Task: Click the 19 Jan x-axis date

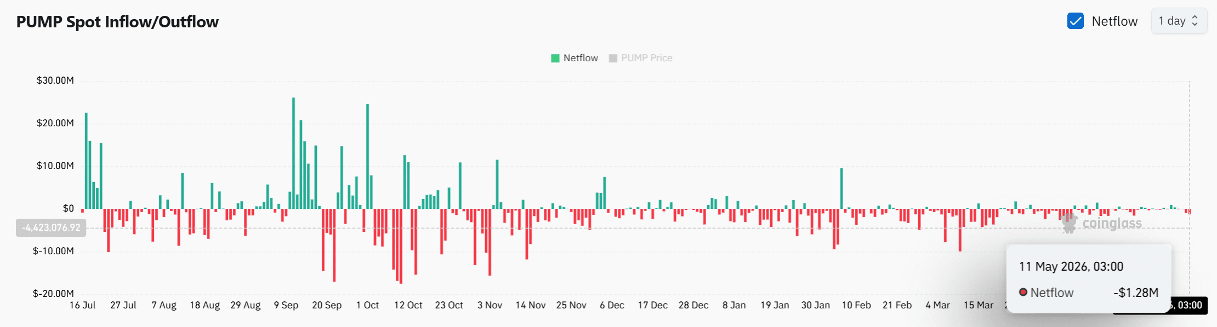Action: pyautogui.click(x=775, y=305)
